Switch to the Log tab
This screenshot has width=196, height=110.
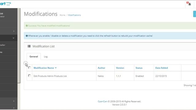[46, 57]
